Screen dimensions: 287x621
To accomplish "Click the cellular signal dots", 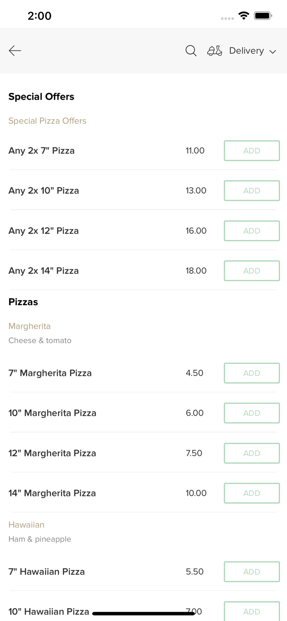I will click(227, 18).
